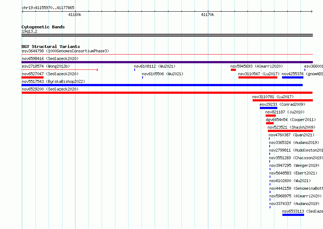
Task: Open variant esv29233 (Conrad2009)
Action: point(282,104)
